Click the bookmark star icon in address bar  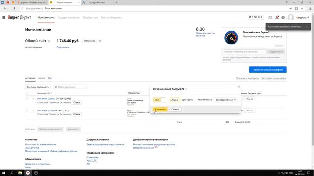302,8
